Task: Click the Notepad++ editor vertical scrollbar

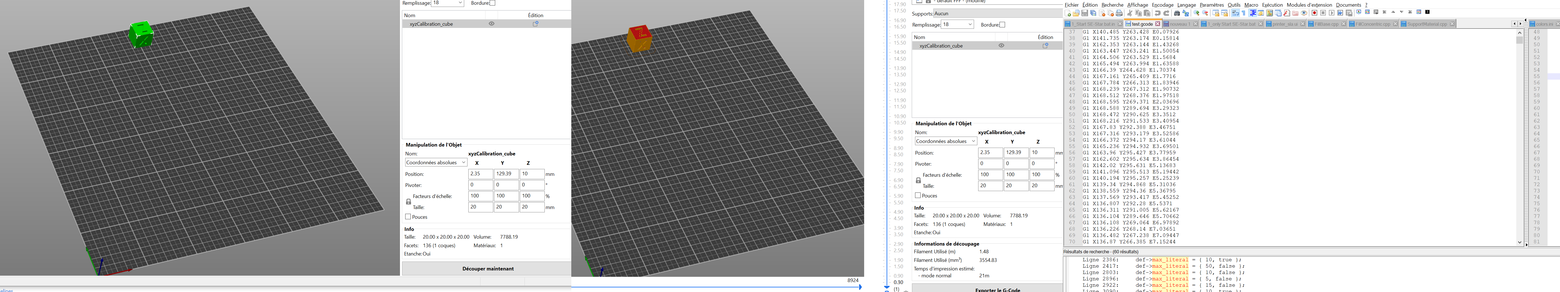Action: (1519, 138)
